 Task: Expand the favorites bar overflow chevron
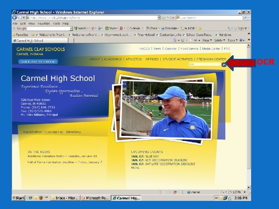pos(249,34)
